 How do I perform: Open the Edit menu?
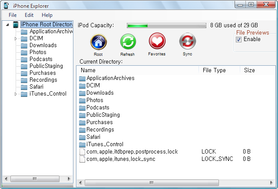click(29, 15)
